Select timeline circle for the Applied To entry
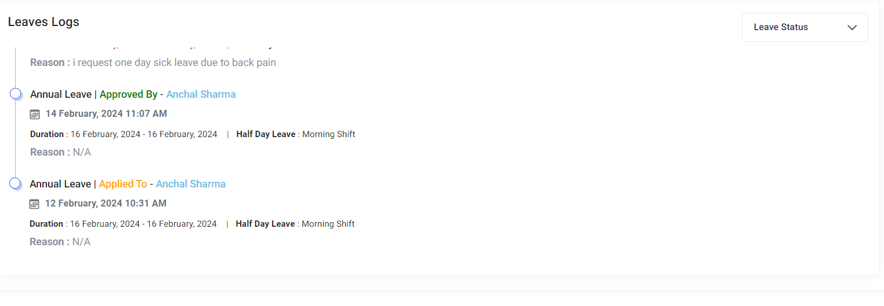The image size is (884, 306). pos(16,183)
